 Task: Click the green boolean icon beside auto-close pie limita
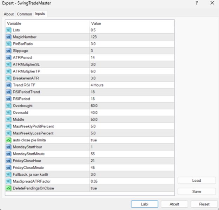click(8, 140)
